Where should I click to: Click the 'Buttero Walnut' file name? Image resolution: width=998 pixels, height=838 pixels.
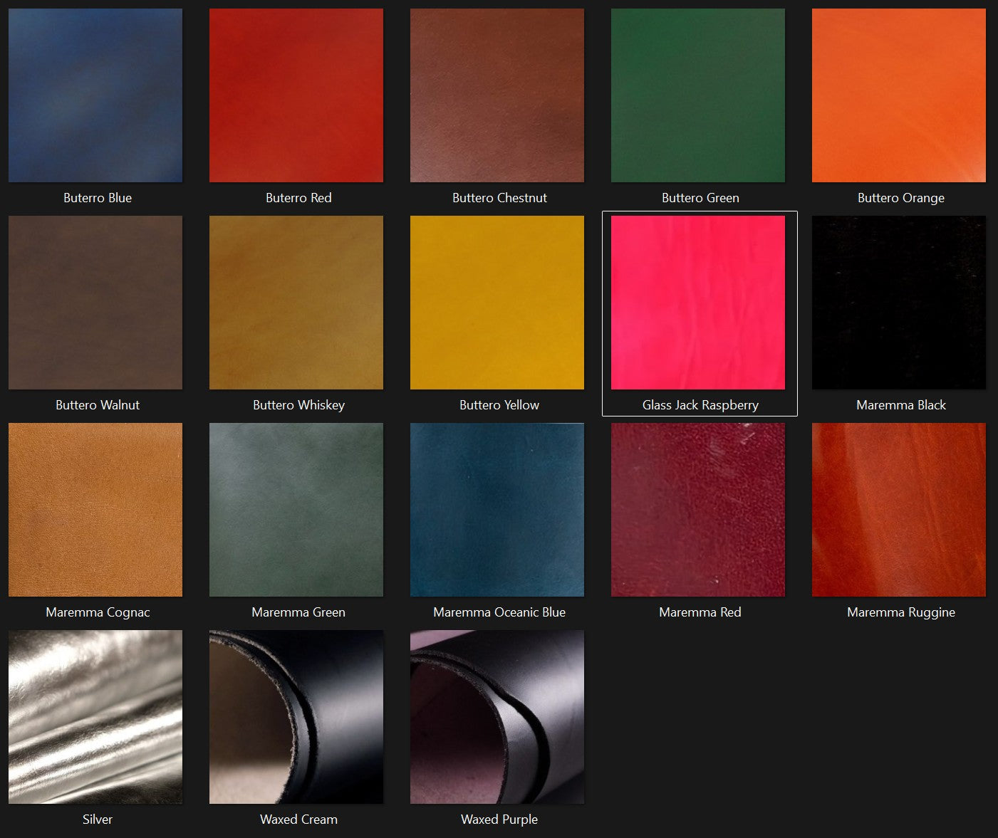(98, 405)
